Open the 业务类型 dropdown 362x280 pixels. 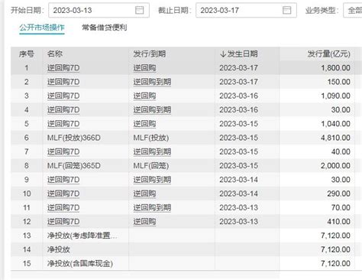point(353,10)
